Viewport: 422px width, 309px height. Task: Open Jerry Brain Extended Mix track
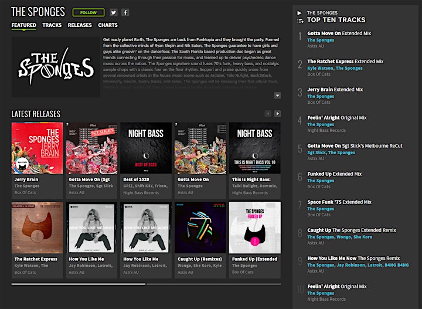pyautogui.click(x=335, y=90)
